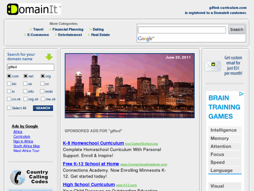Click the Country Calling Codes globe icon

point(17,178)
